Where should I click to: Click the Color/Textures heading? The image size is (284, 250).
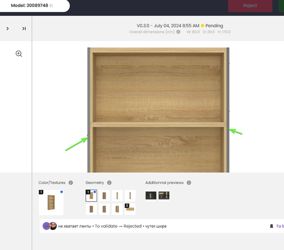pos(52,182)
